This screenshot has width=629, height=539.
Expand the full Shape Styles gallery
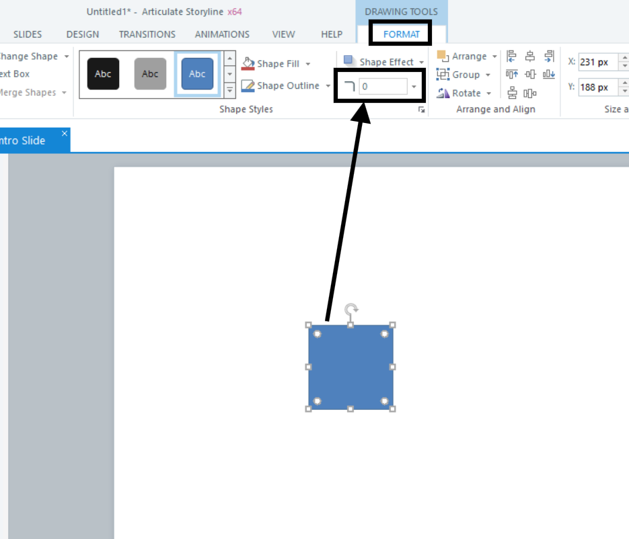[229, 90]
